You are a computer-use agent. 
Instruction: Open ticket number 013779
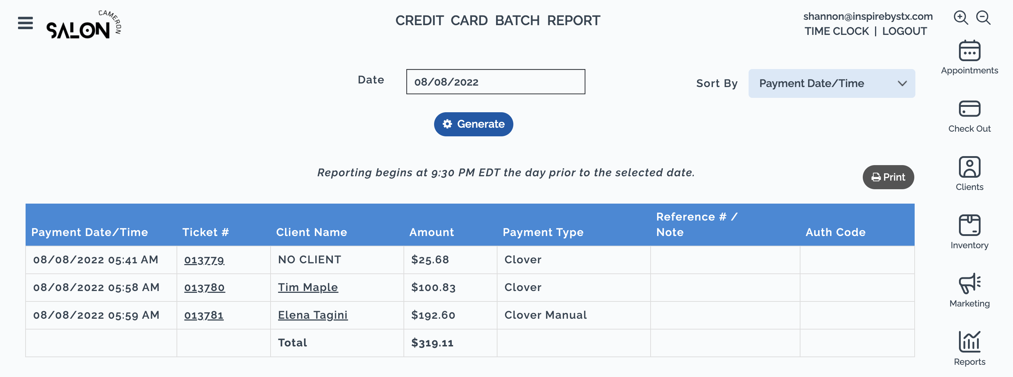tap(204, 260)
